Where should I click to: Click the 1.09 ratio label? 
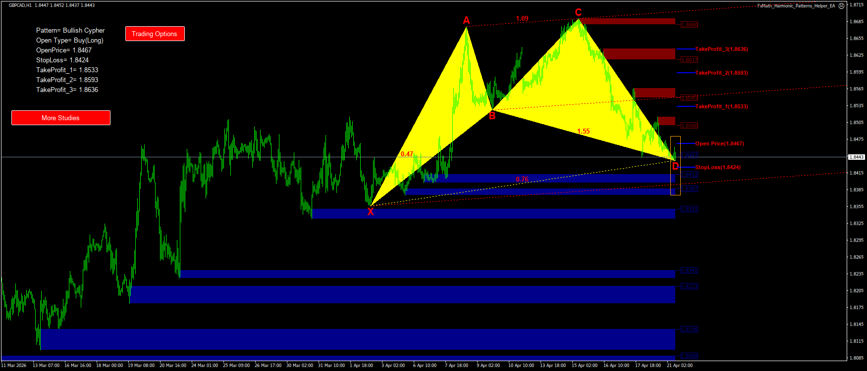522,18
